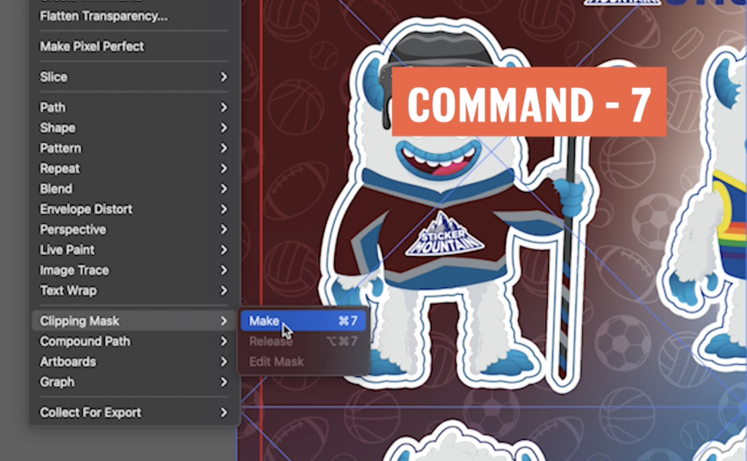Open the Compound Path submenu

[x=134, y=341]
